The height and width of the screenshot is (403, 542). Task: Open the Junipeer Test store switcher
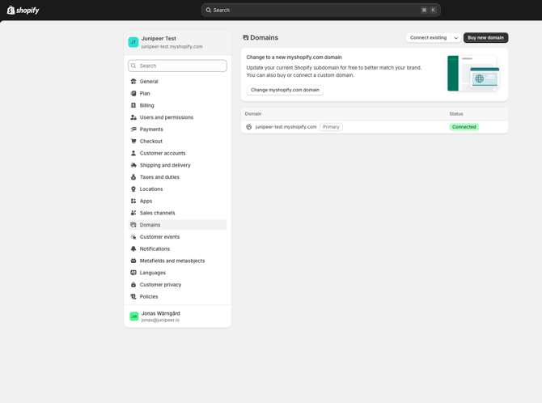(171, 42)
